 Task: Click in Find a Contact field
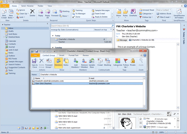click(164, 10)
